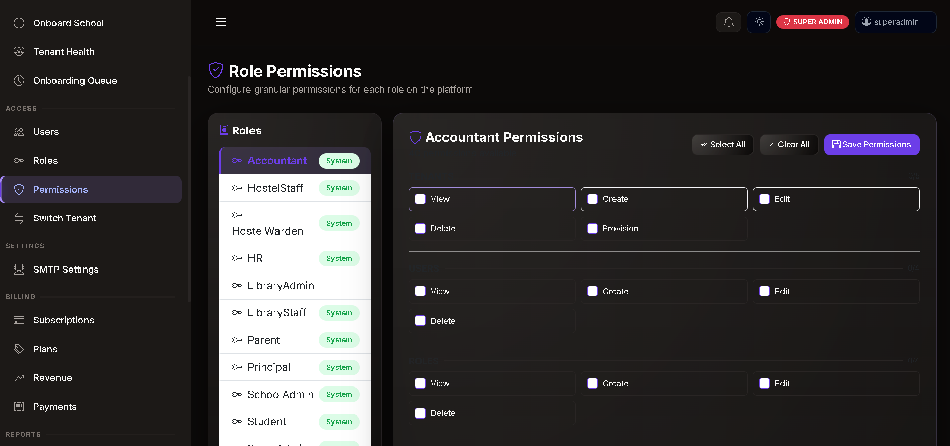Click the user avatar icon beside superadmin

pyautogui.click(x=866, y=21)
